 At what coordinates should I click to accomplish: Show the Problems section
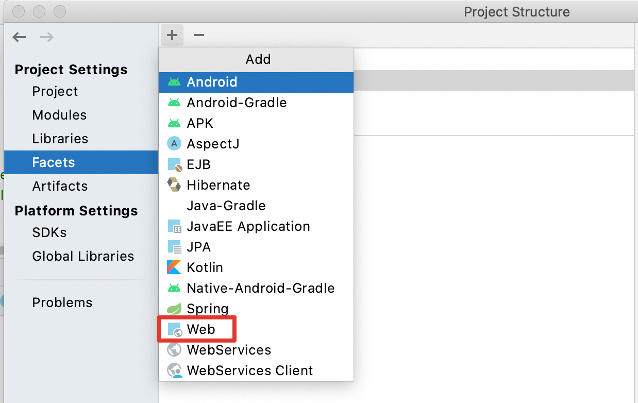[x=62, y=303]
